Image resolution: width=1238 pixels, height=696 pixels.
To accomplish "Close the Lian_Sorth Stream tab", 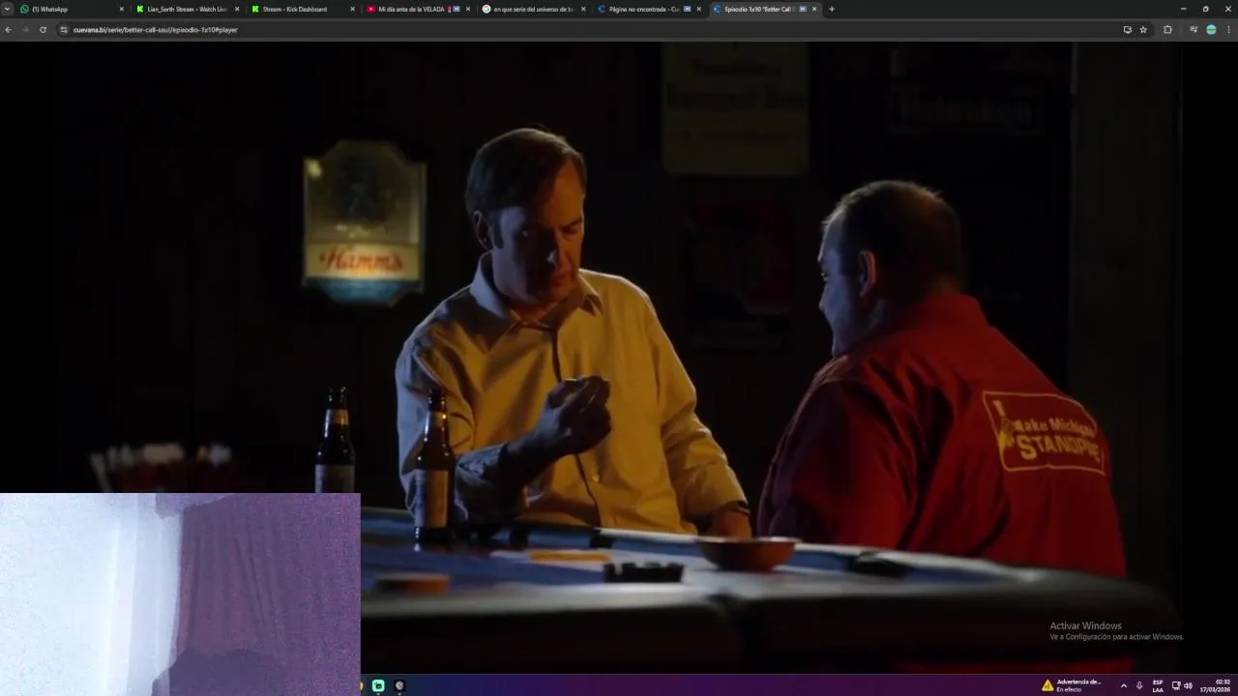I will coord(237,9).
